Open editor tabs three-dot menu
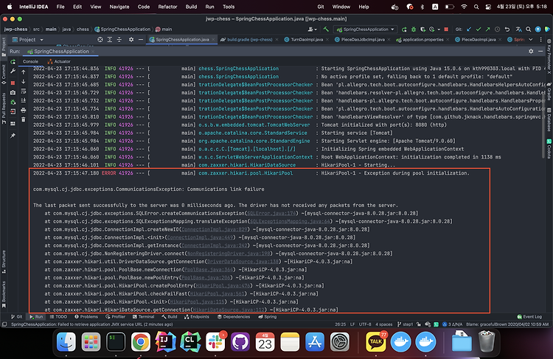This screenshot has width=553, height=359. click(x=540, y=40)
